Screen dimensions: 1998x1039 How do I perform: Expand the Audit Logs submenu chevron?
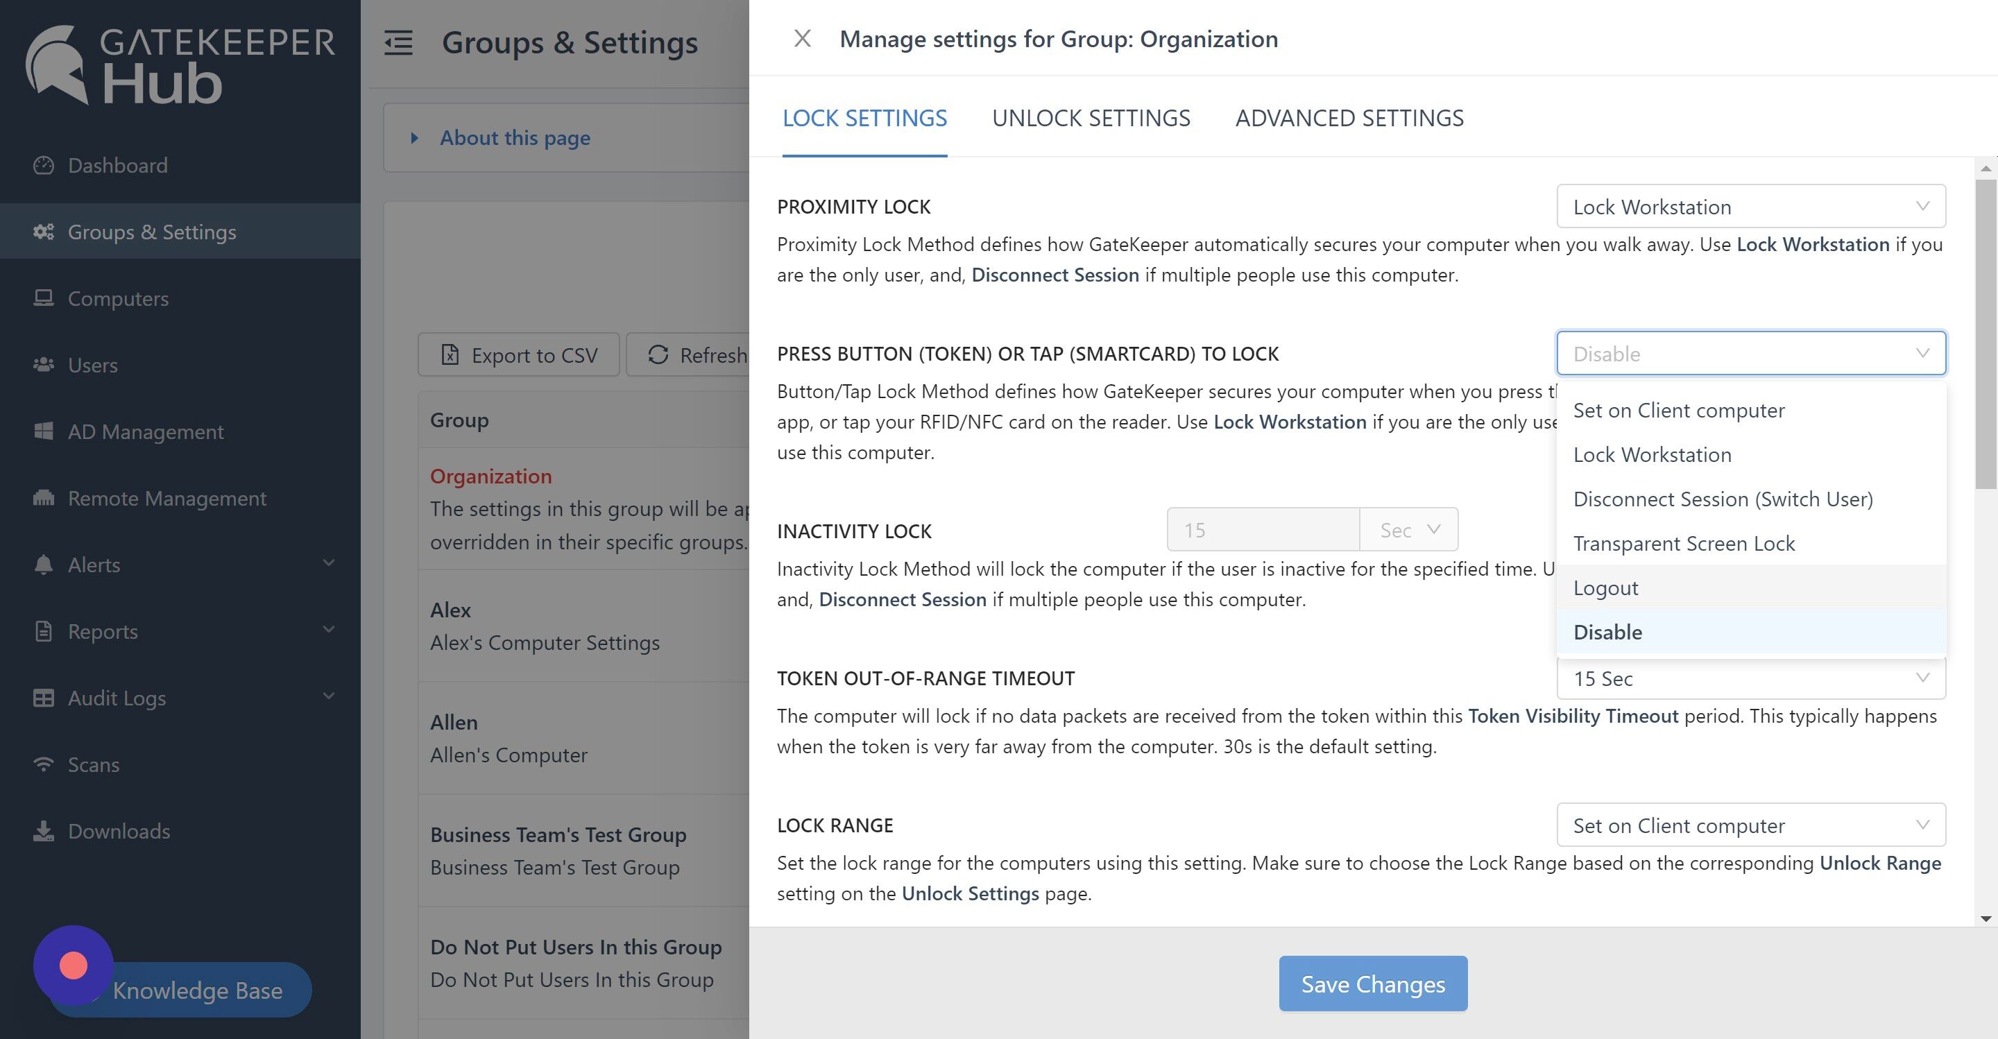point(329,696)
